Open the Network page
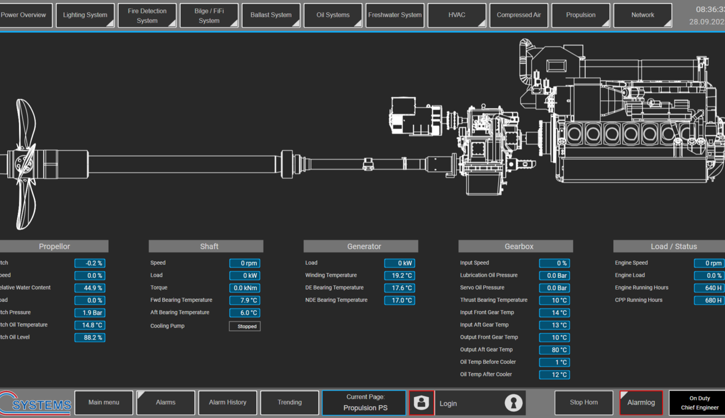Image resolution: width=725 pixels, height=418 pixels. [x=643, y=15]
